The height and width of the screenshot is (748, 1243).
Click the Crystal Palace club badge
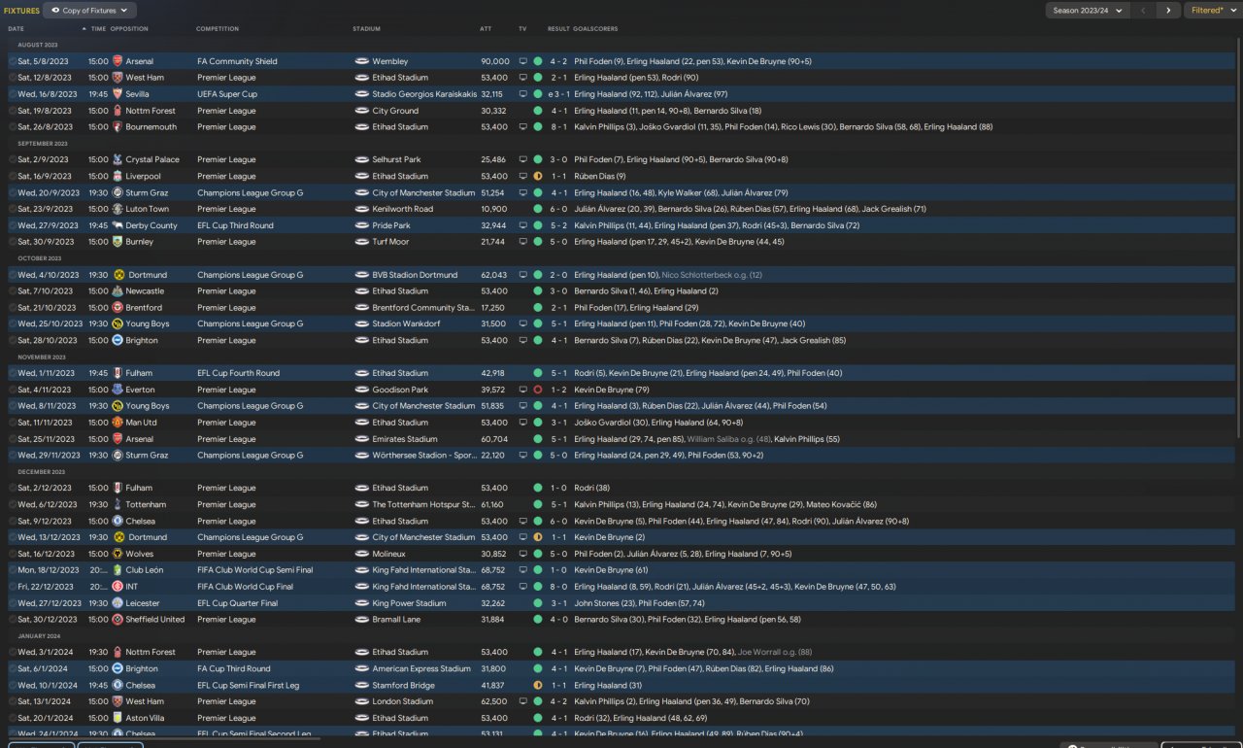click(x=118, y=160)
